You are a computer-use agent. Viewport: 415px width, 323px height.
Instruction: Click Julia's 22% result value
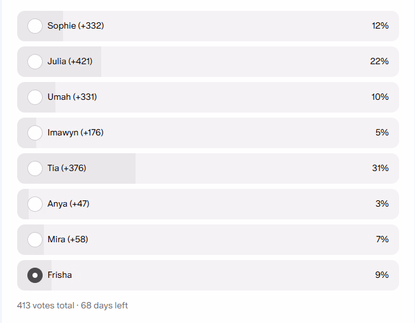pos(380,62)
